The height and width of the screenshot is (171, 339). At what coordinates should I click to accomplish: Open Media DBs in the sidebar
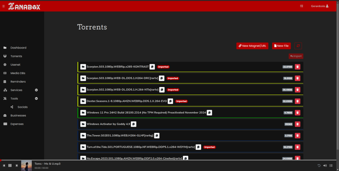pyautogui.click(x=18, y=73)
